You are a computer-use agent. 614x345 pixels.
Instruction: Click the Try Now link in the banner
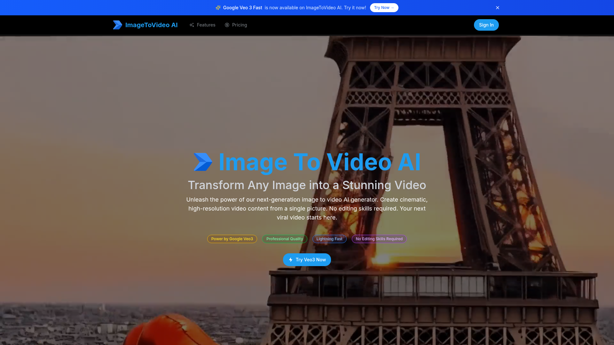click(384, 7)
